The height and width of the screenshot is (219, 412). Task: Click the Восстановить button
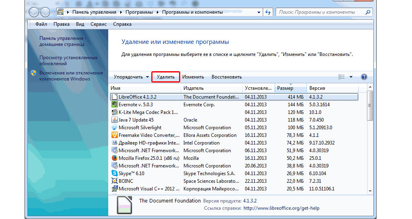pos(227,77)
